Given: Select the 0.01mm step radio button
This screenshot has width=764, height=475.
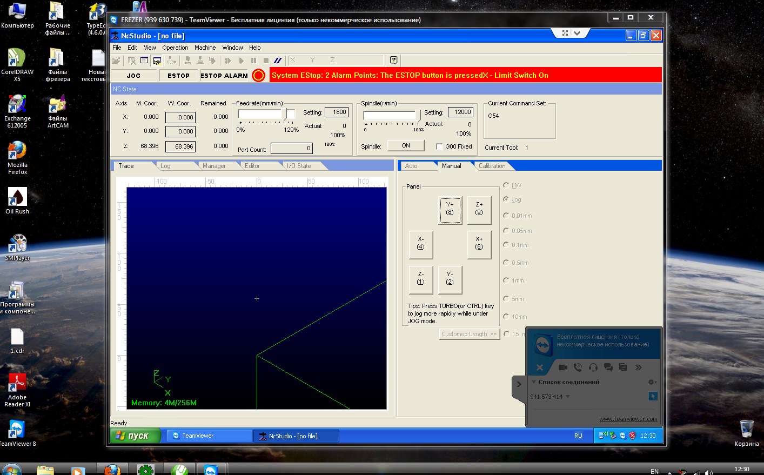Looking at the screenshot, I should pos(506,216).
